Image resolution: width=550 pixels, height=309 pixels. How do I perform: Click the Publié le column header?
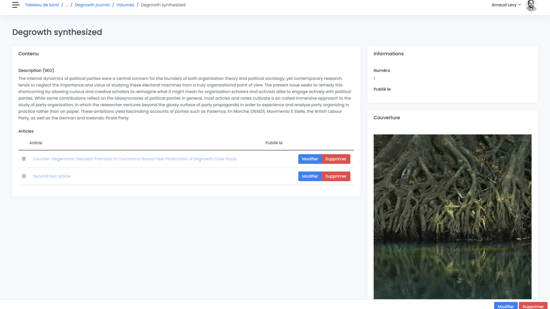tap(274, 143)
